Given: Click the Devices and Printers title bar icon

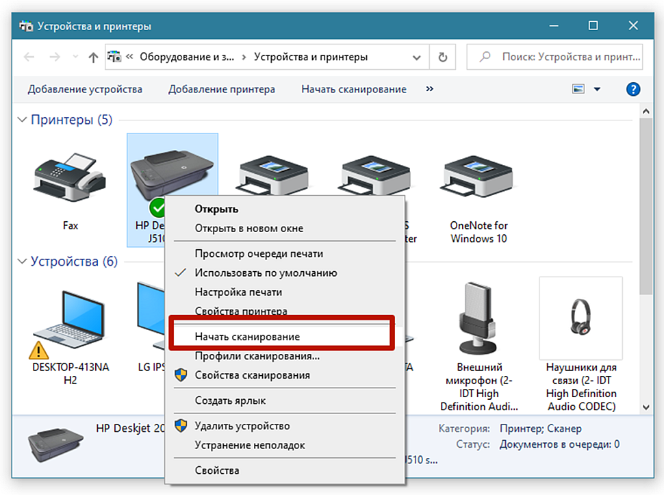Looking at the screenshot, I should pyautogui.click(x=26, y=26).
